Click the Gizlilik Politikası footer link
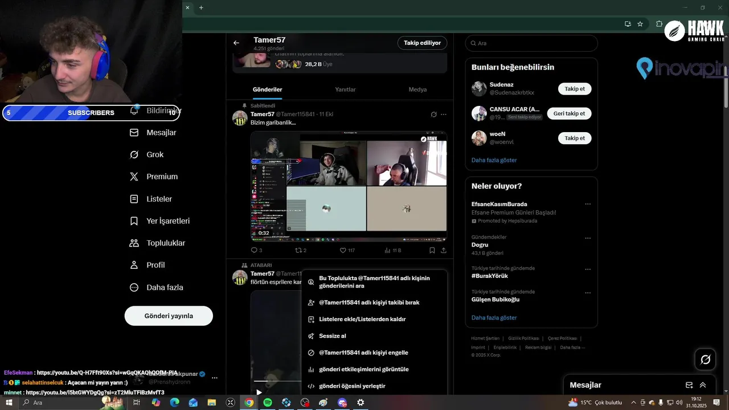 [x=524, y=338]
